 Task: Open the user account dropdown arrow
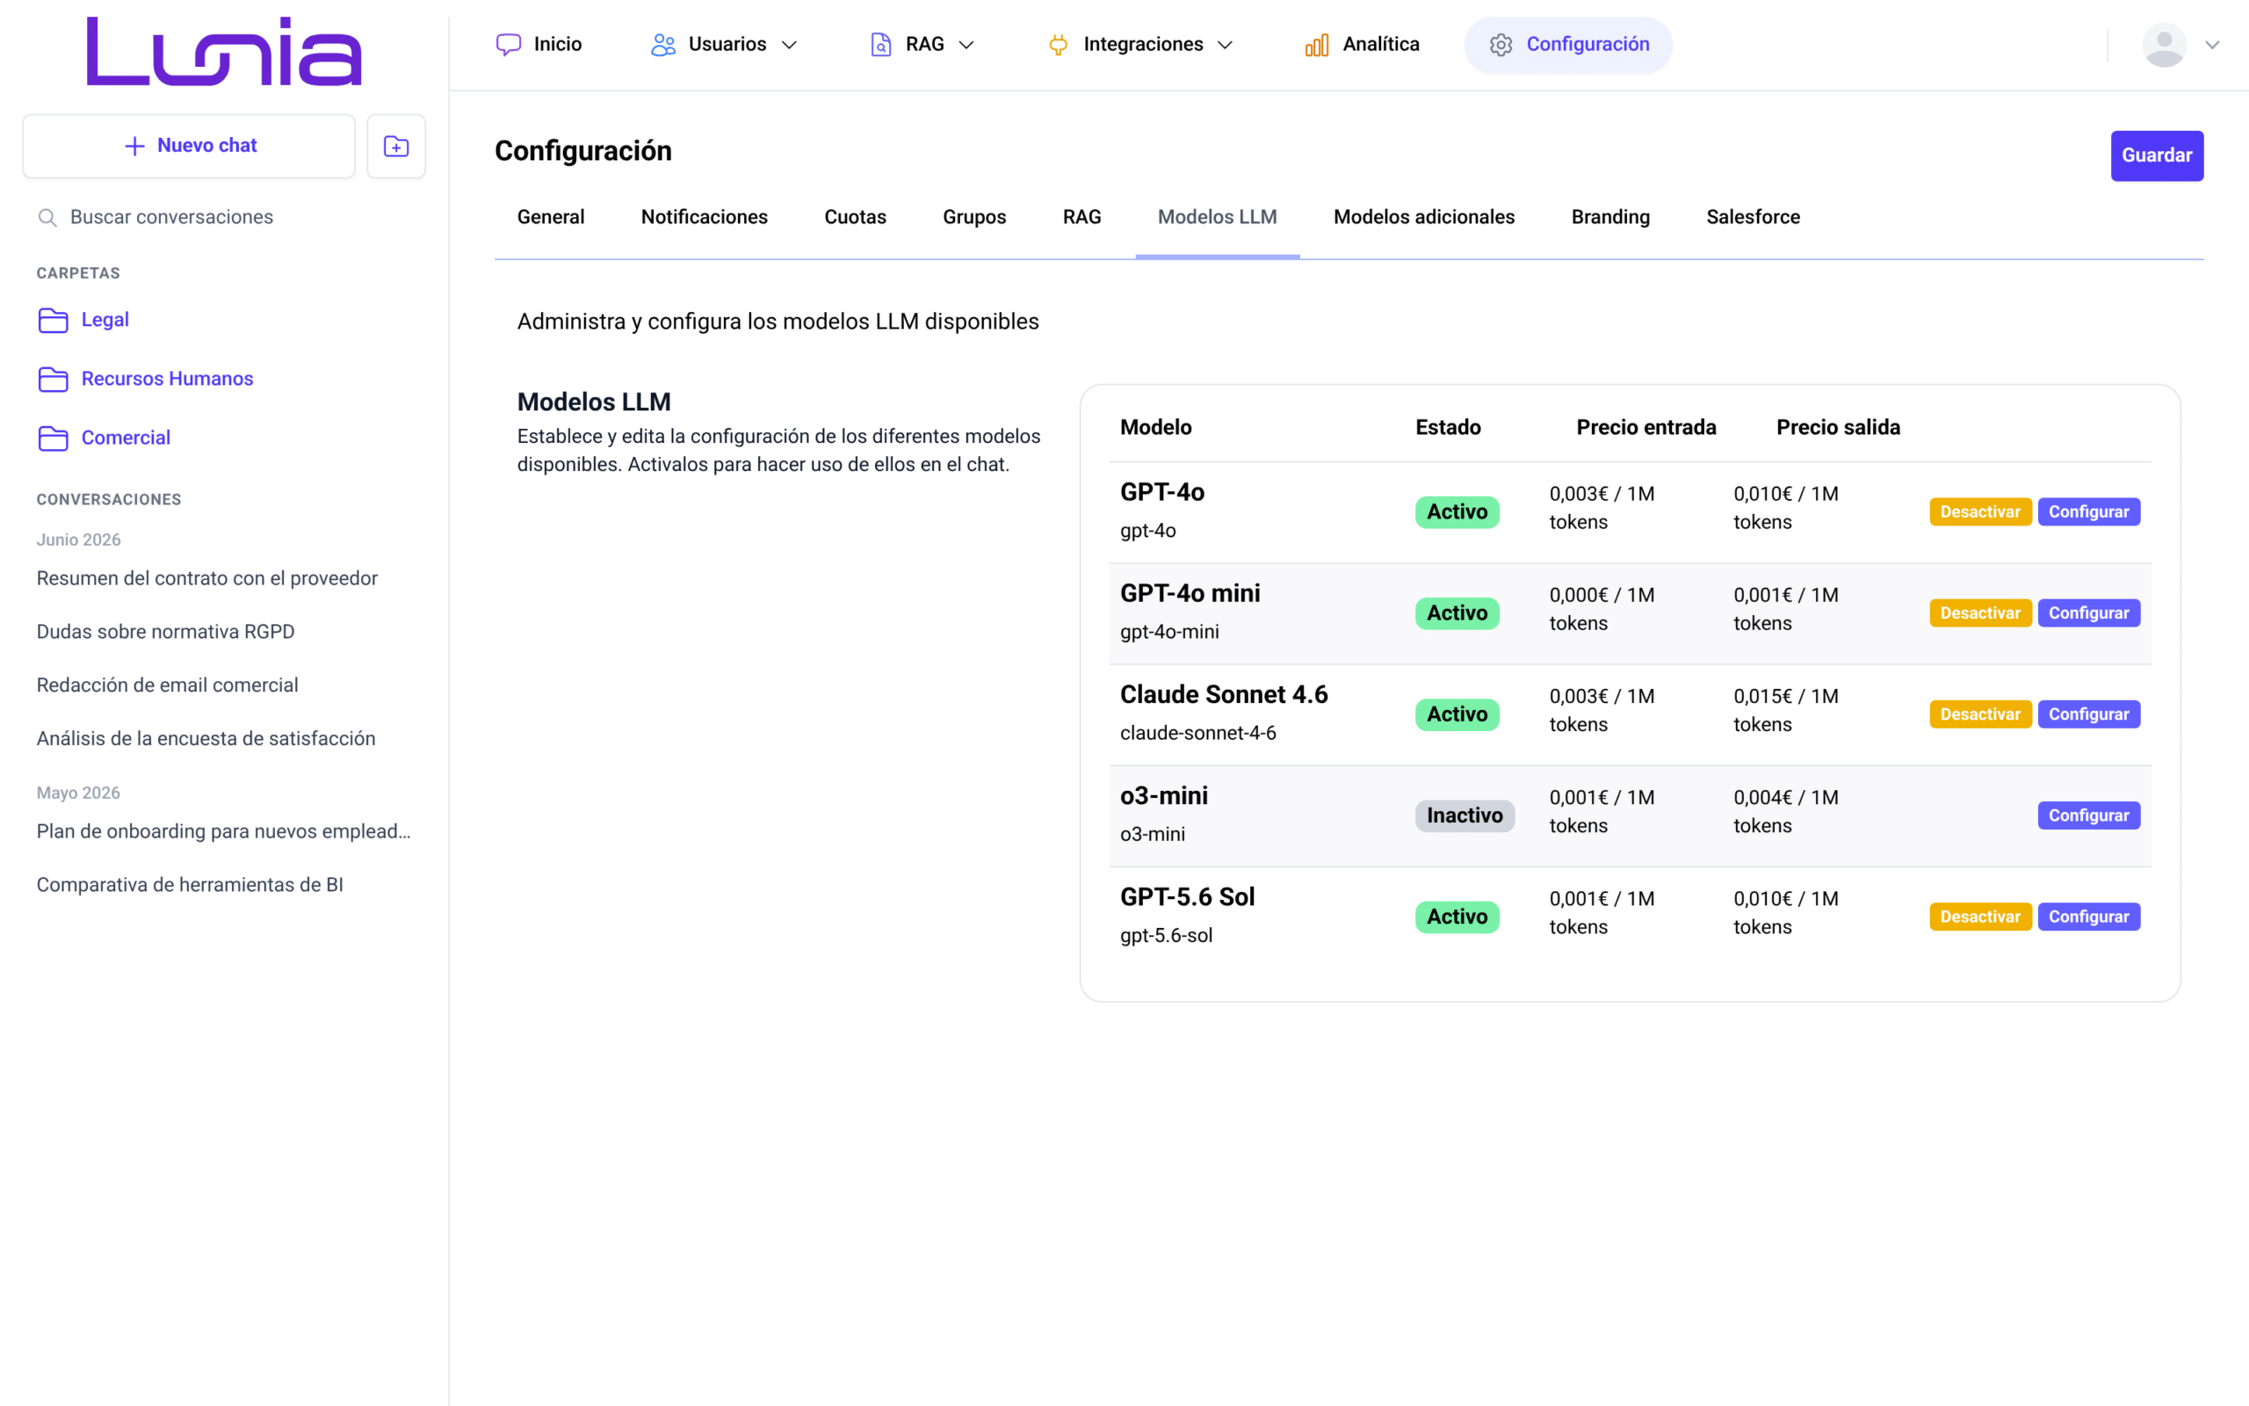(x=2213, y=45)
